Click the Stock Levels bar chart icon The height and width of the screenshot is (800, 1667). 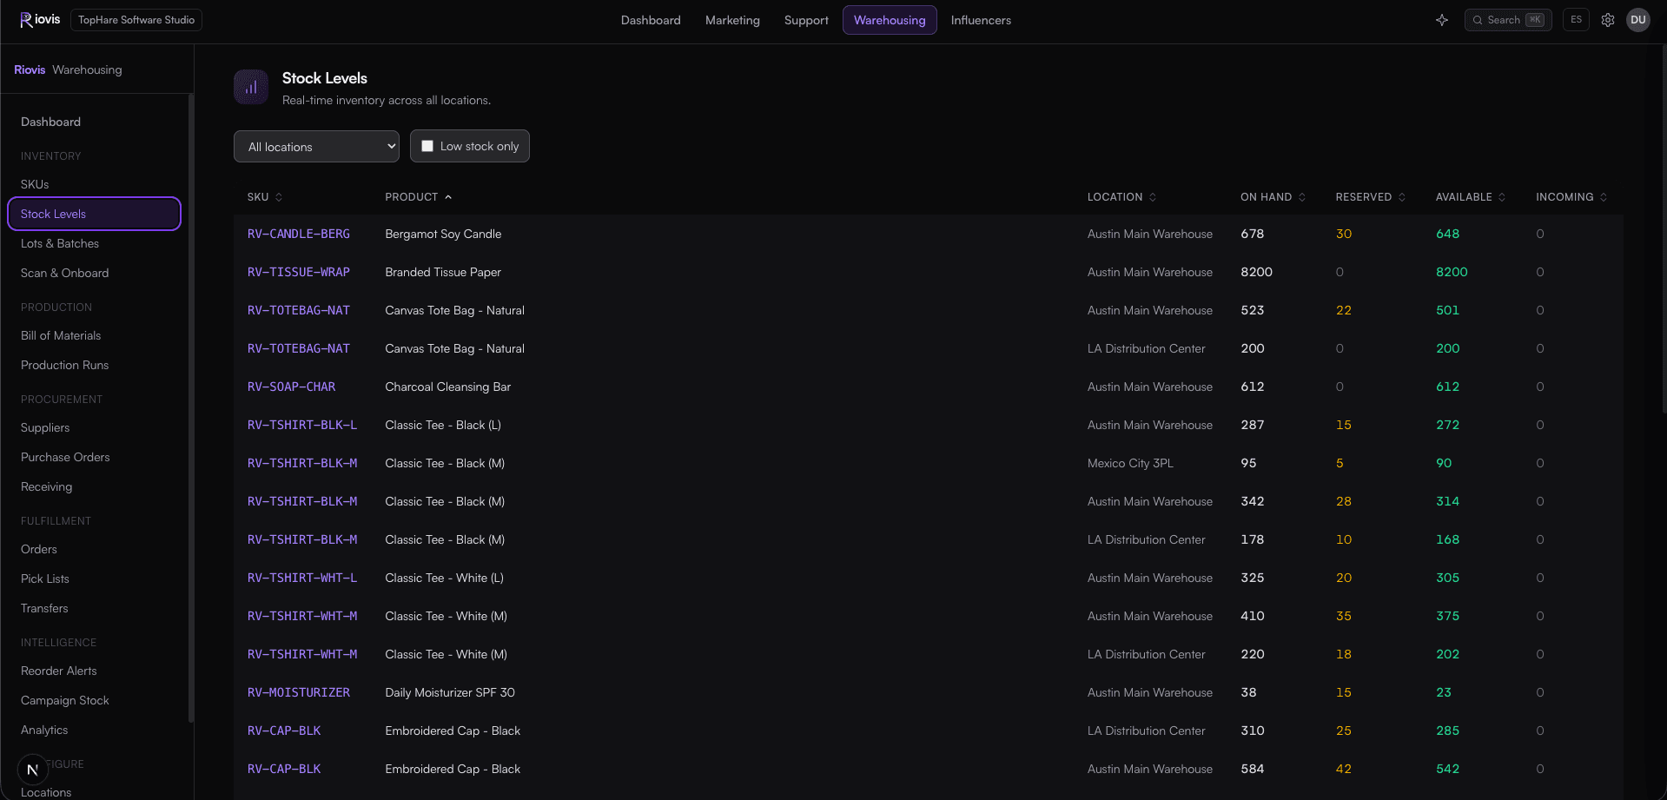251,87
